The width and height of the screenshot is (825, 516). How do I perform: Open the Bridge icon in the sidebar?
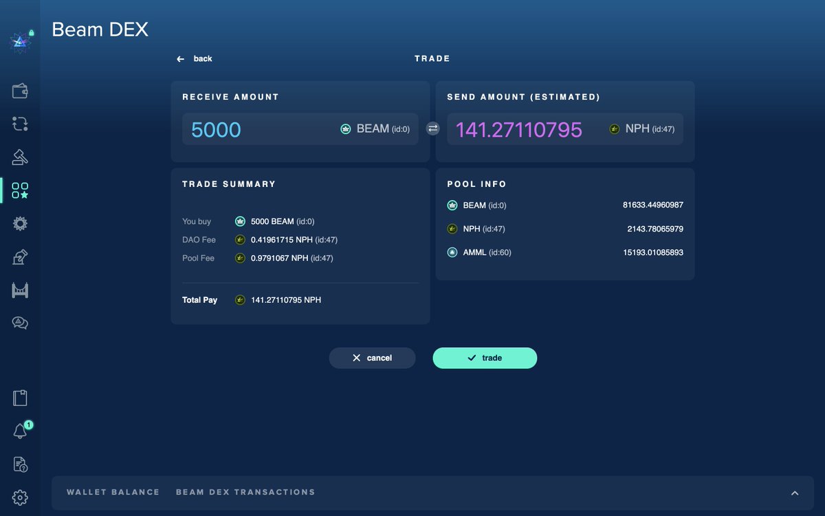20,290
